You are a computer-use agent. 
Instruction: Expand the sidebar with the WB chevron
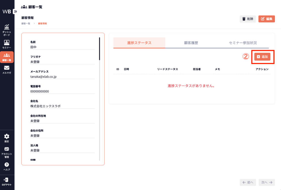[x=15, y=12]
